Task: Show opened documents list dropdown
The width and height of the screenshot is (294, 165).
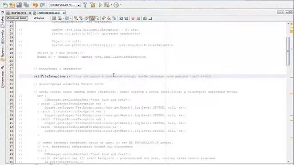Action: [287, 12]
